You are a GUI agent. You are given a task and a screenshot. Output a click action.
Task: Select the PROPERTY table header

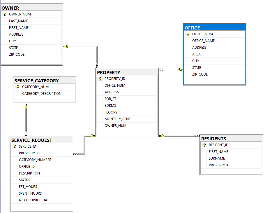pyautogui.click(x=127, y=72)
